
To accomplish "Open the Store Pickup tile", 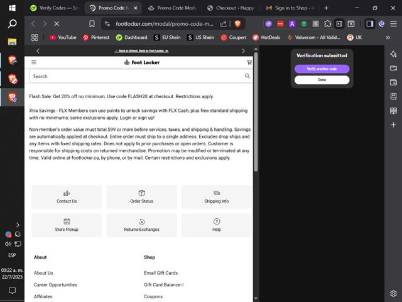I will pos(67,225).
